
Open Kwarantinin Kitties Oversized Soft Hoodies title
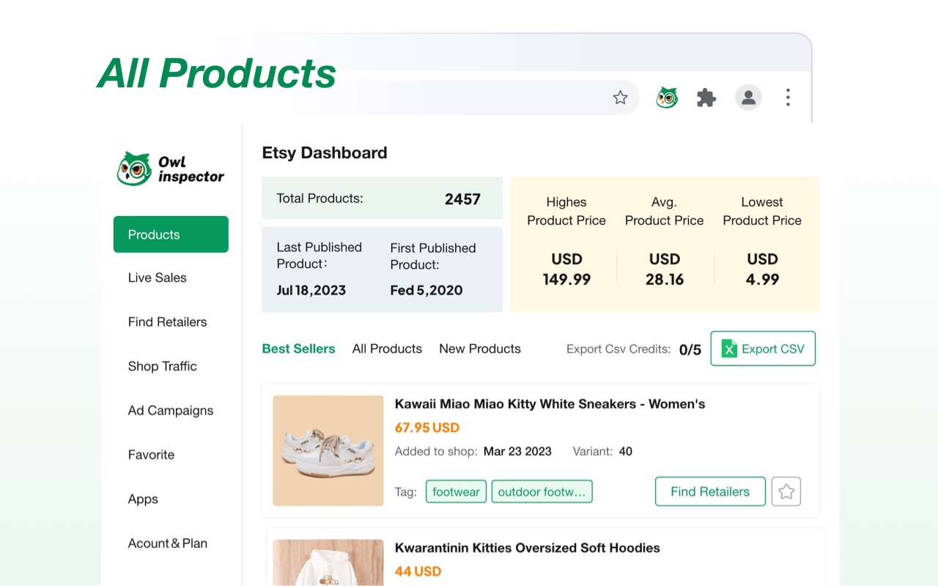click(527, 548)
